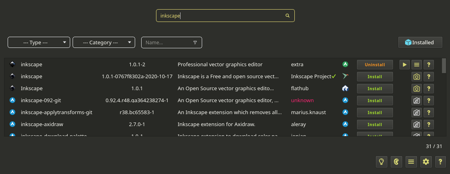Click disabled screenshot icon for inkscape-applytransforms-git

click(x=417, y=113)
